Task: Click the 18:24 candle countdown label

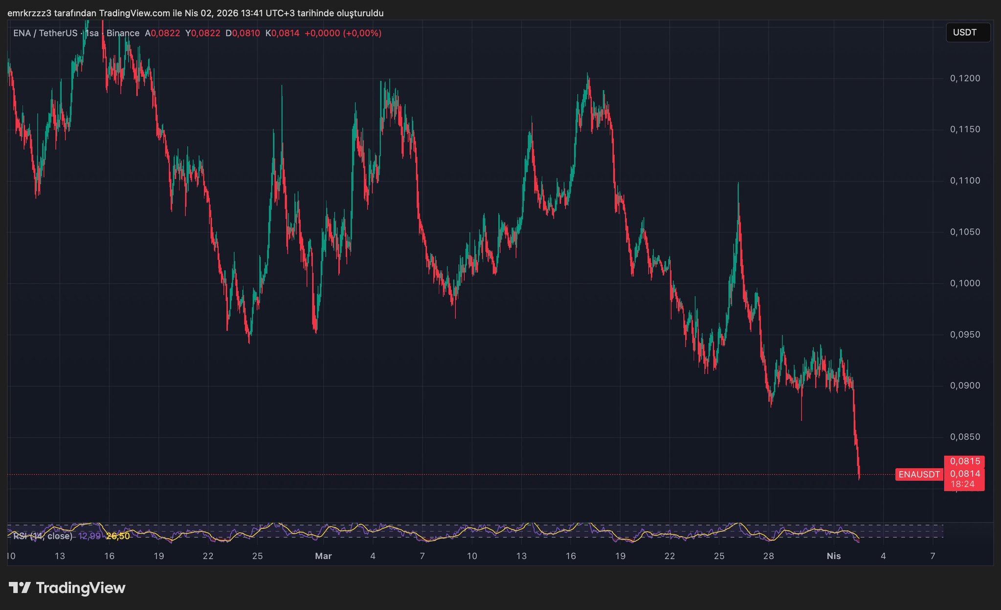Action: (x=962, y=484)
